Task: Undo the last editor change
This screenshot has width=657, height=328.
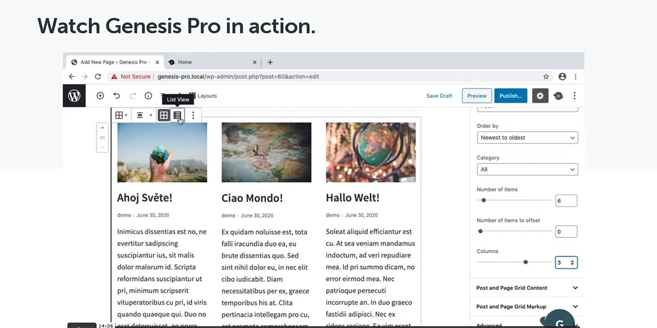Action: (117, 96)
